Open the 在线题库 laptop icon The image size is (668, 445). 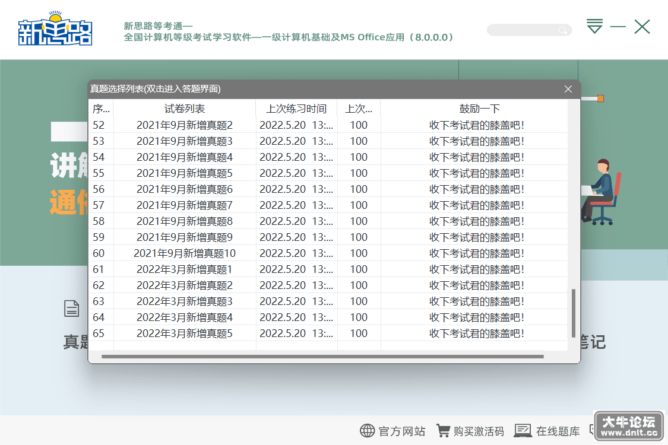pyautogui.click(x=523, y=431)
